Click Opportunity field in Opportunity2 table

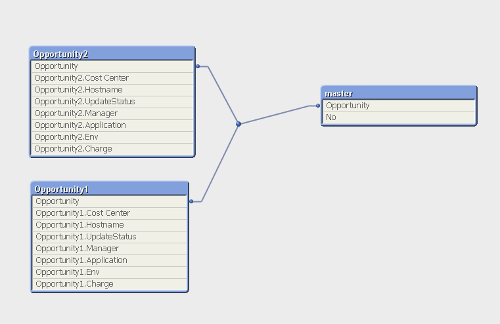click(x=112, y=66)
